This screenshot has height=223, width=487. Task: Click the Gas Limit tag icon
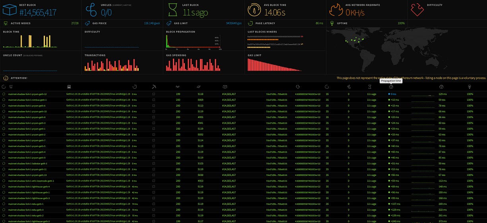click(169, 23)
